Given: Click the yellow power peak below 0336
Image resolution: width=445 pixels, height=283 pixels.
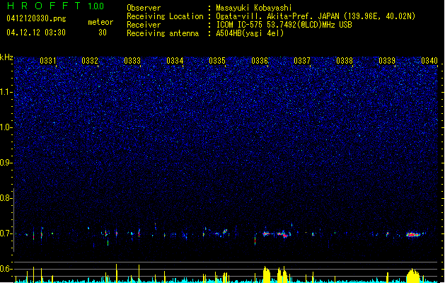Looking at the screenshot, I should click(267, 275).
